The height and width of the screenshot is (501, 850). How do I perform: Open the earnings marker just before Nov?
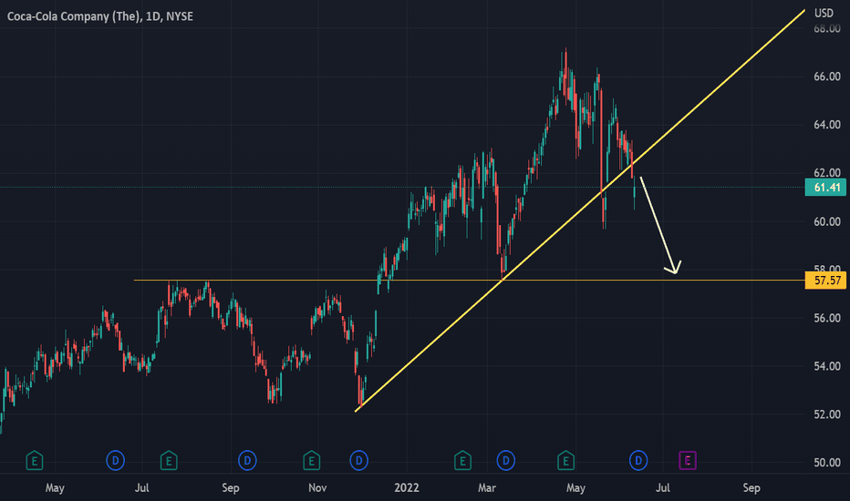point(311,461)
